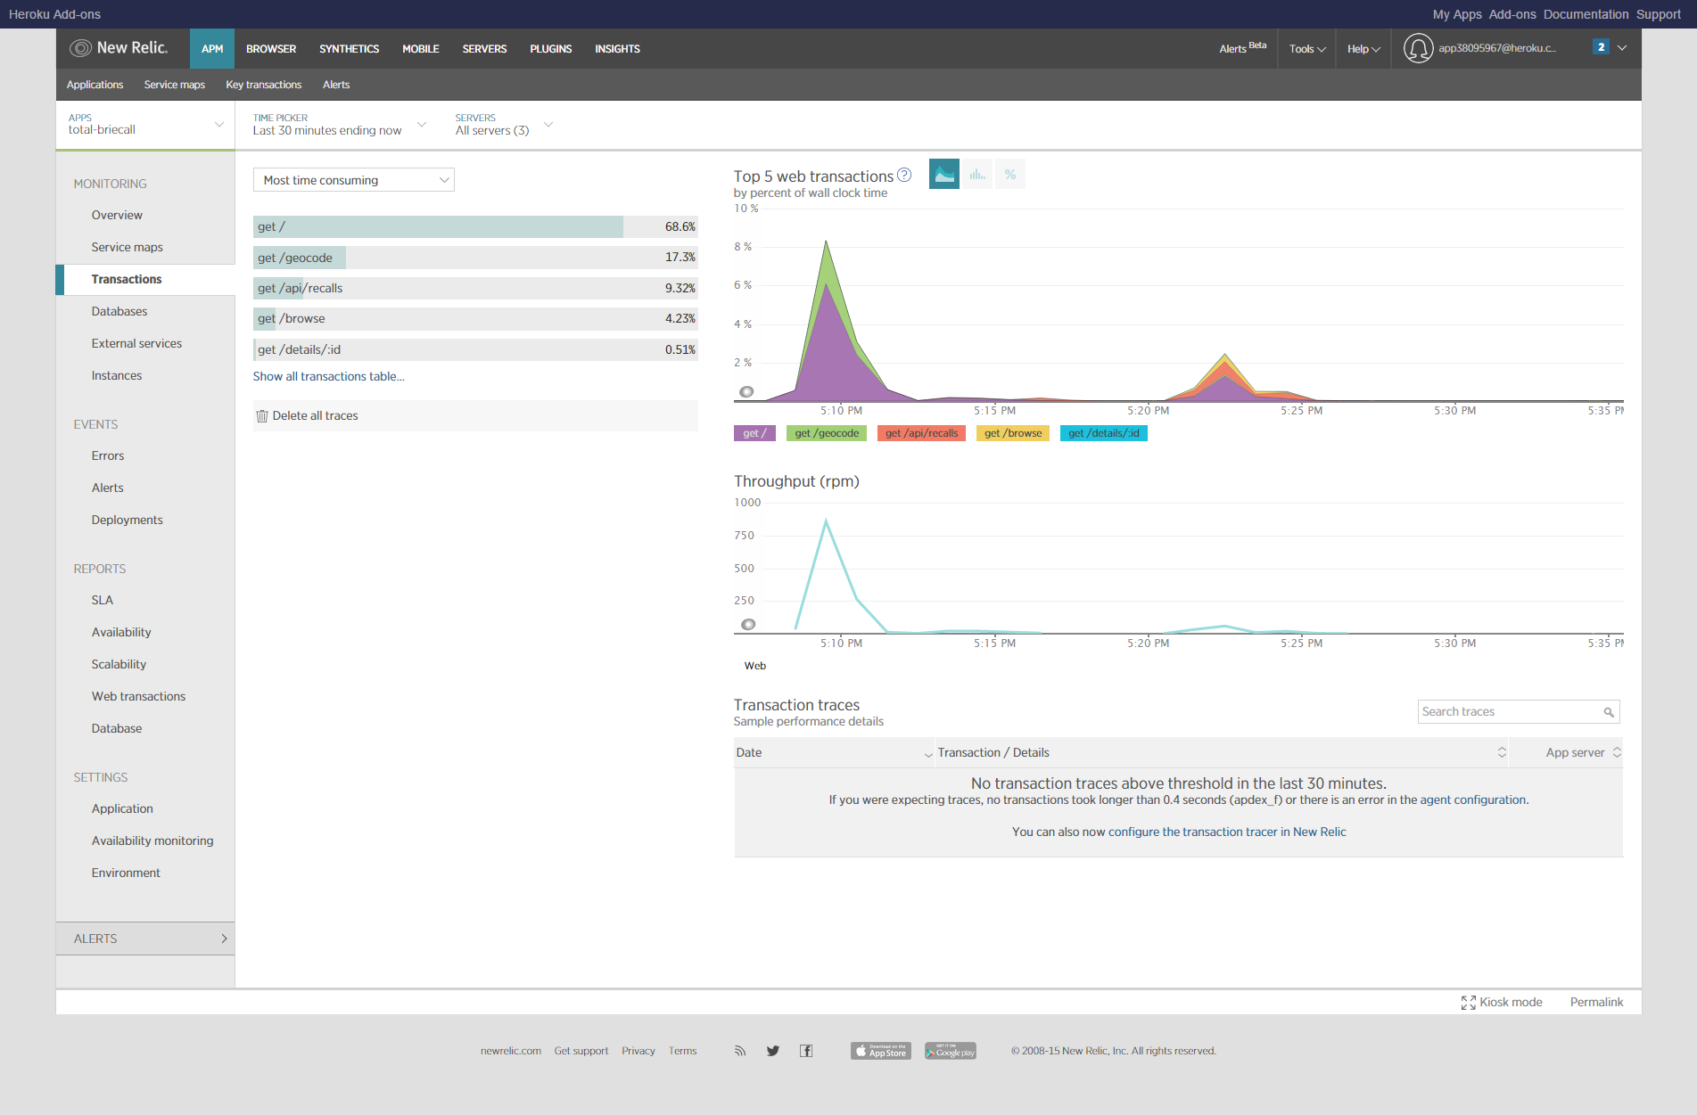Viewport: 1697px width, 1115px height.
Task: Open Heroku Documentation link
Action: coord(1586,14)
